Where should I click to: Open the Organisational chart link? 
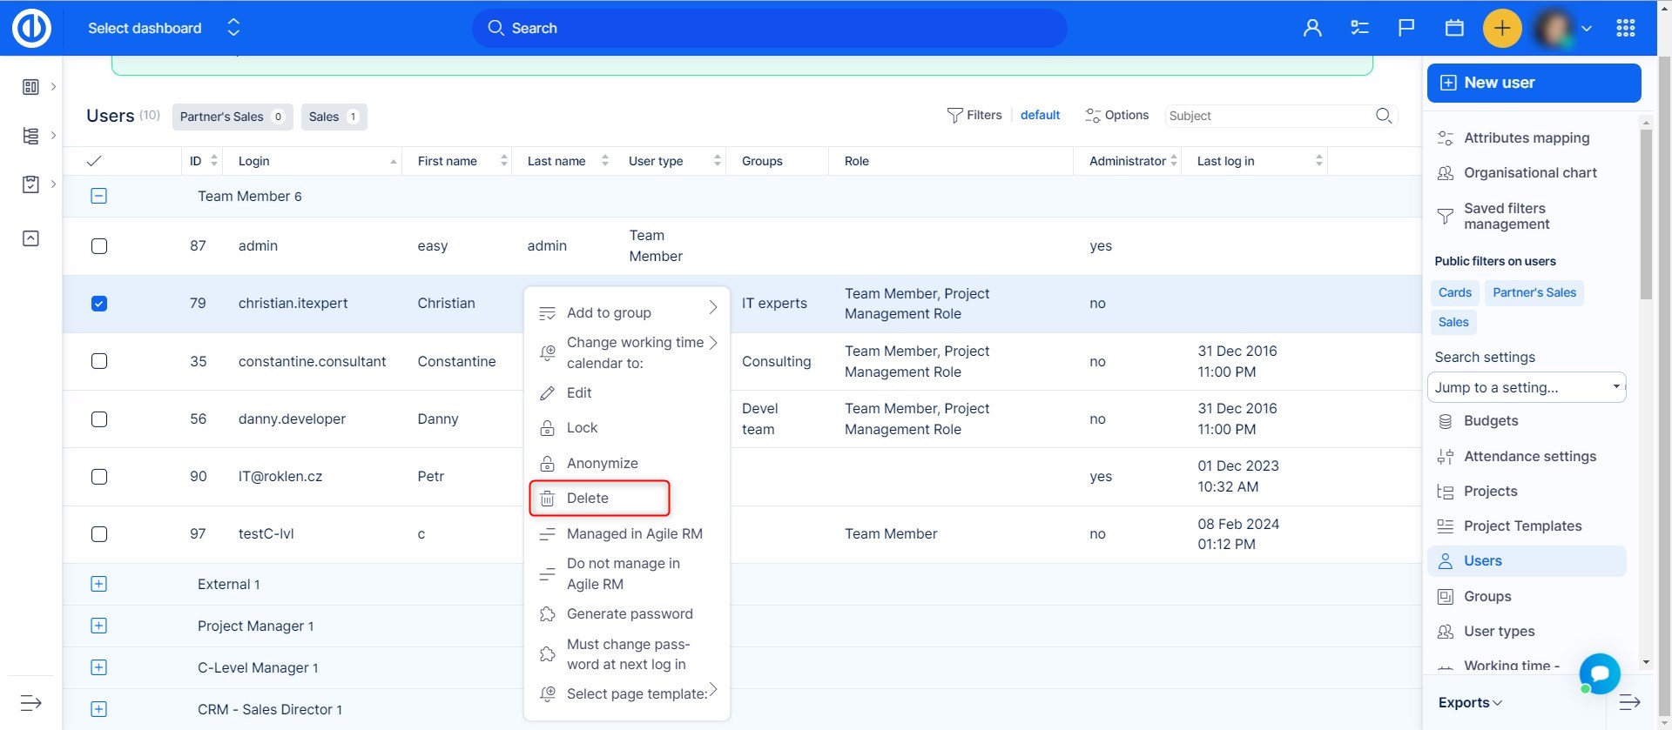click(x=1529, y=173)
